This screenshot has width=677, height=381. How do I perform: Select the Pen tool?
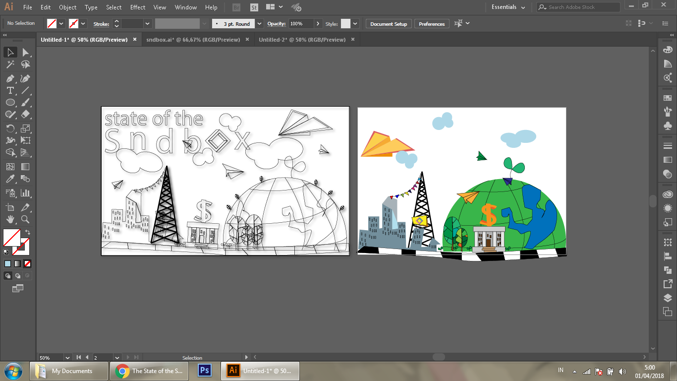[x=10, y=78]
